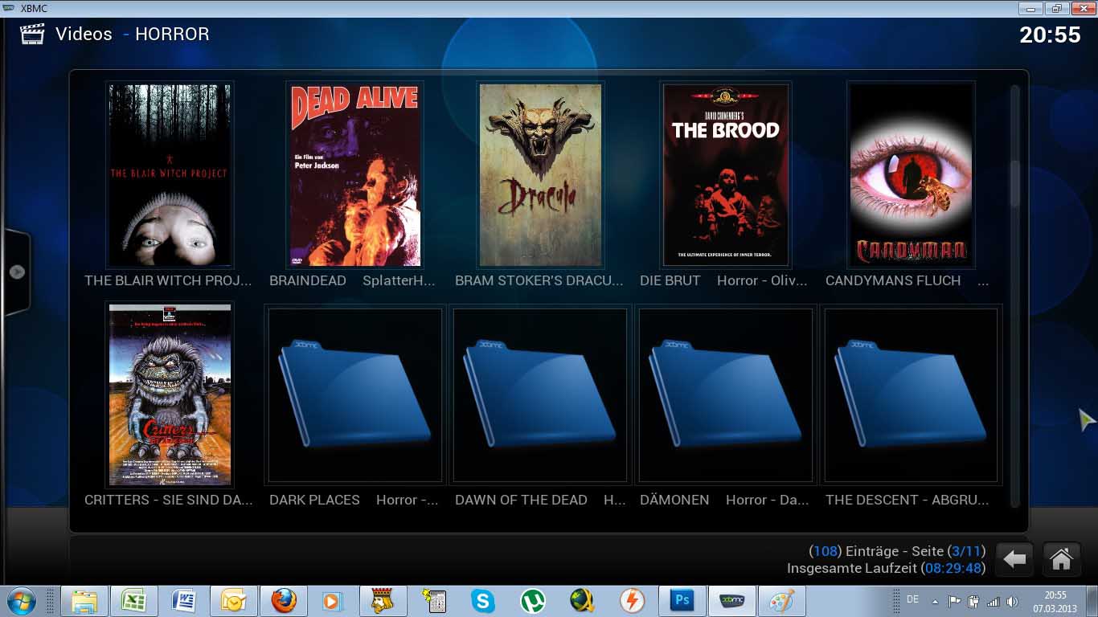This screenshot has width=1098, height=617.
Task: Click the 'HORROR' category label
Action: [172, 35]
